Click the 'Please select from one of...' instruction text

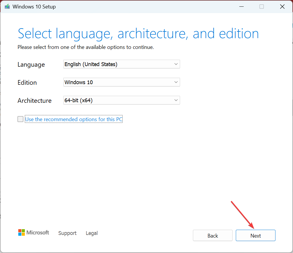[x=86, y=47]
